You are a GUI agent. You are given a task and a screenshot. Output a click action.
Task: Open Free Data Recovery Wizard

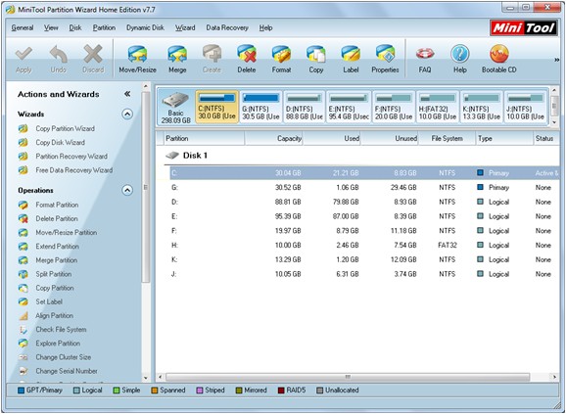[x=74, y=170]
